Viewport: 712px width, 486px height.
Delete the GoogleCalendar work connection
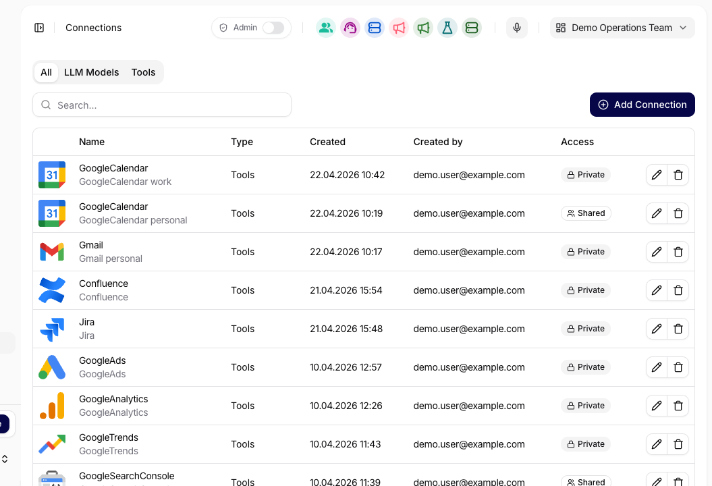678,175
